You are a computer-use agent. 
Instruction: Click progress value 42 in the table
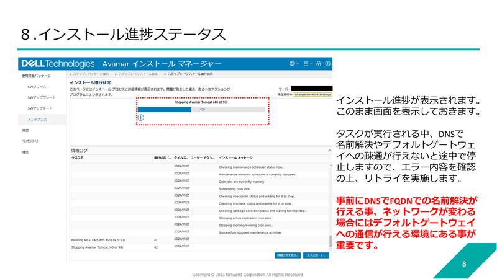pyautogui.click(x=156, y=247)
